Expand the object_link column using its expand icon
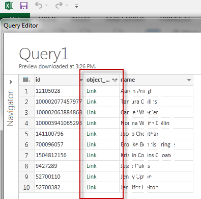 pos(115,80)
